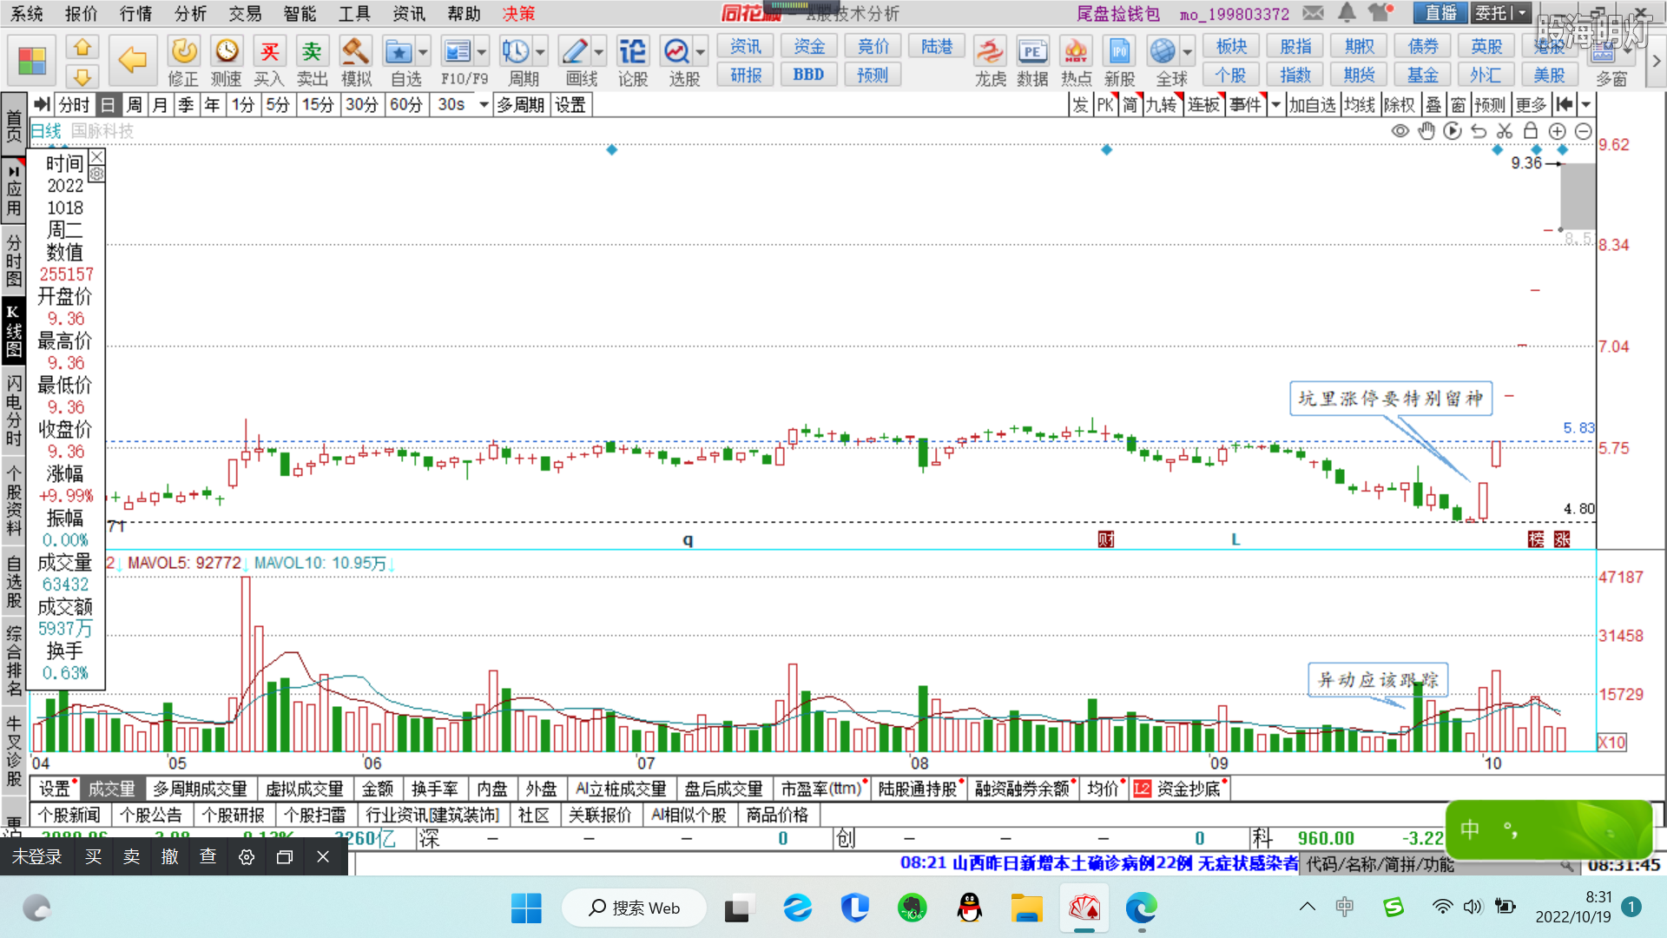
Task: Open 个股公告 announcements tab
Action: [x=150, y=815]
